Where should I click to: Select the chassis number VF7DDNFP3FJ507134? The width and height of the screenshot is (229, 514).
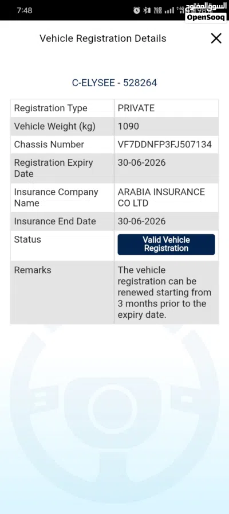click(x=164, y=144)
